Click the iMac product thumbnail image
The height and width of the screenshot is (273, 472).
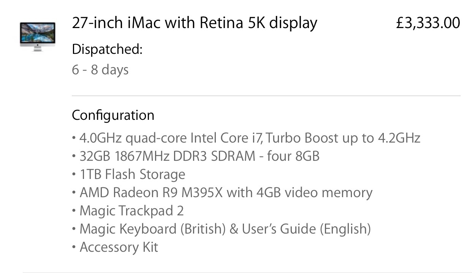38,37
